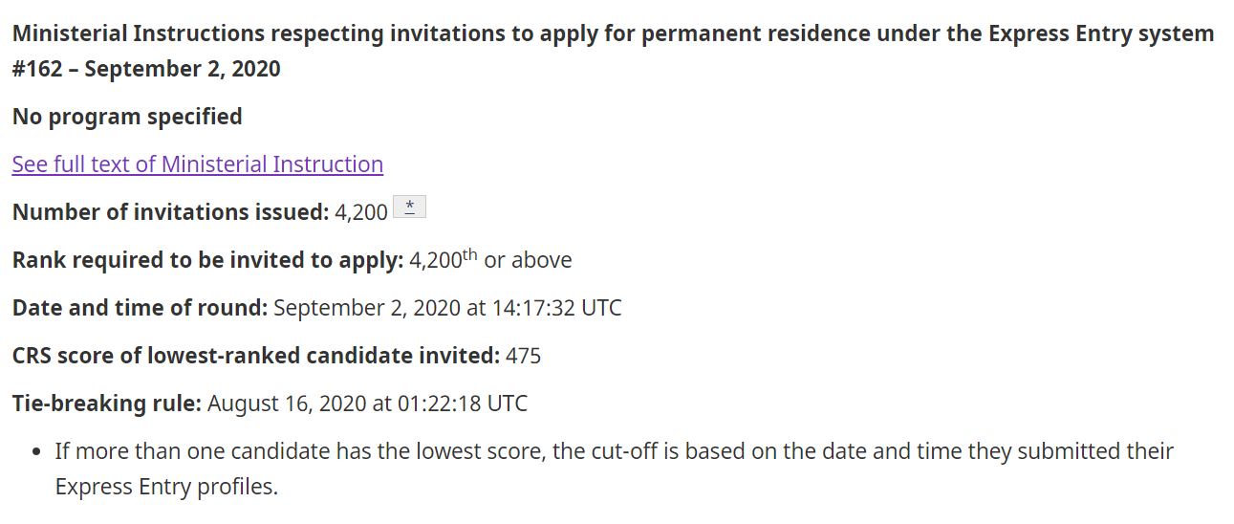The image size is (1234, 524).
Task: Click the 'Rank required to be invited' label
Action: point(208,260)
